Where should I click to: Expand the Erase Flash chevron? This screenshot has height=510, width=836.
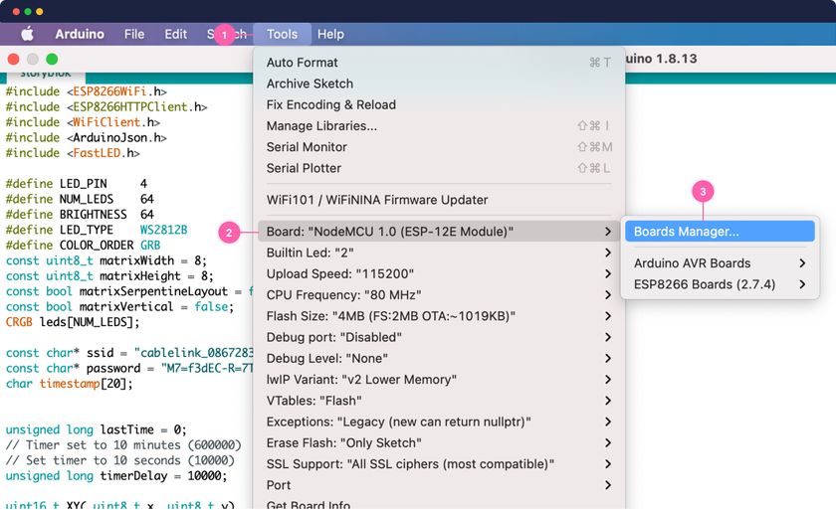coord(608,443)
